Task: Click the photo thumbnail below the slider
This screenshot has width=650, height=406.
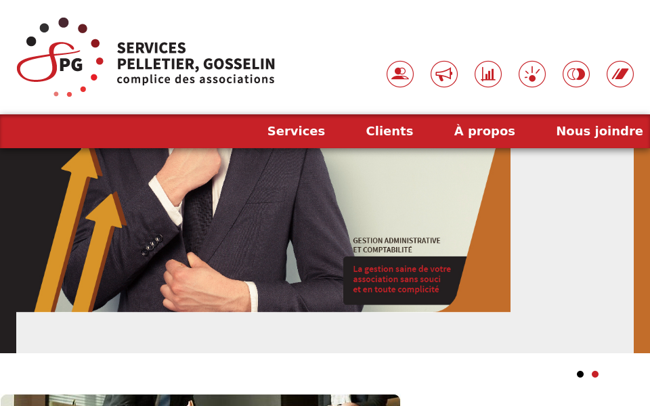Action: 200,400
